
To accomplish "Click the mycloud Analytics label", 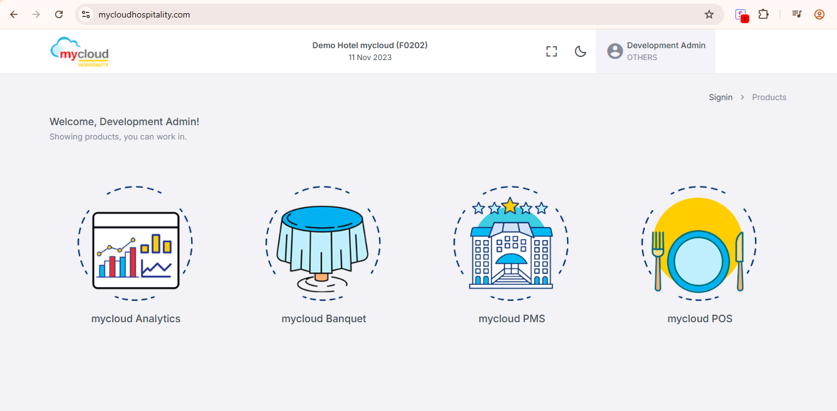I will [x=136, y=318].
